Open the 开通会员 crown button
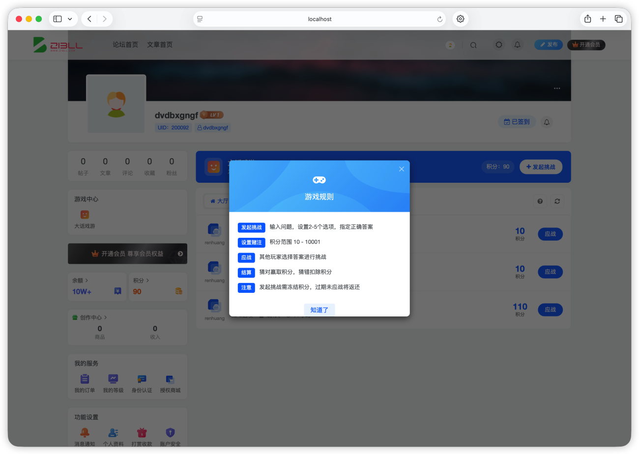639x454 pixels. (x=586, y=45)
